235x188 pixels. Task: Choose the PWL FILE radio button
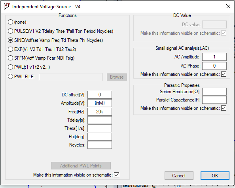point(10,77)
